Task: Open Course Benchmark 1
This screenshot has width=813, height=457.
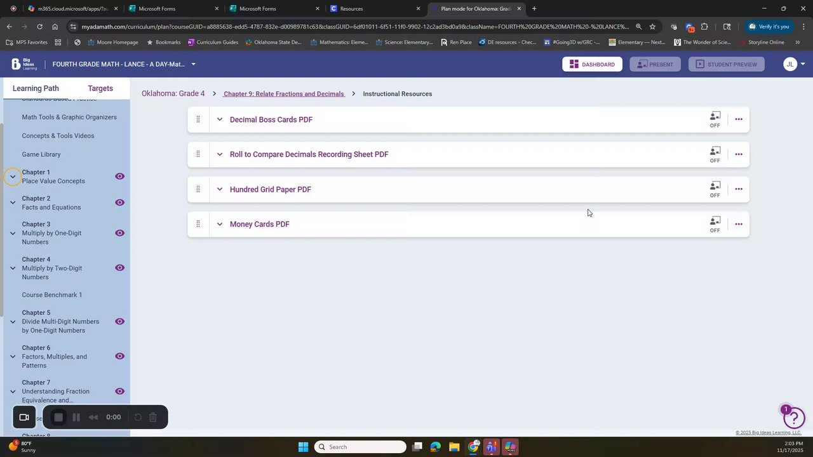Action: [x=52, y=295]
